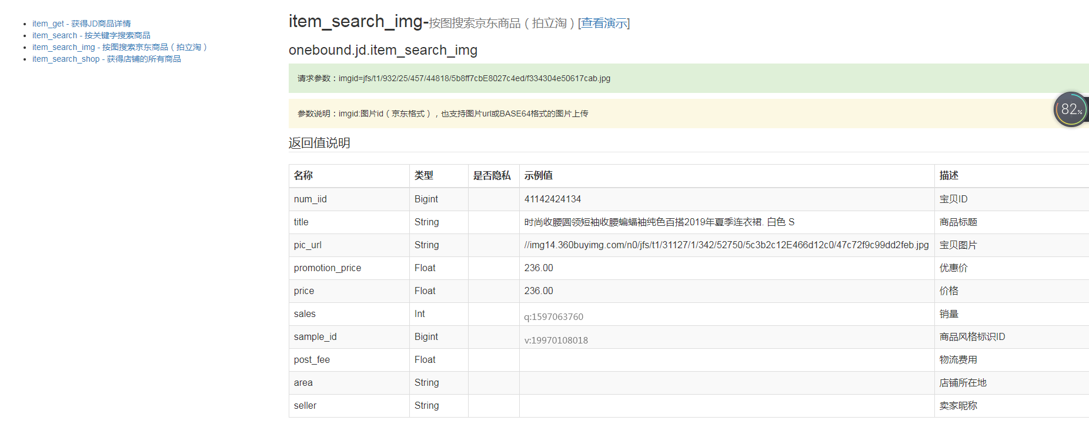Click the 查看演示 demo link
Screen dimensions: 1089x427
click(x=604, y=23)
